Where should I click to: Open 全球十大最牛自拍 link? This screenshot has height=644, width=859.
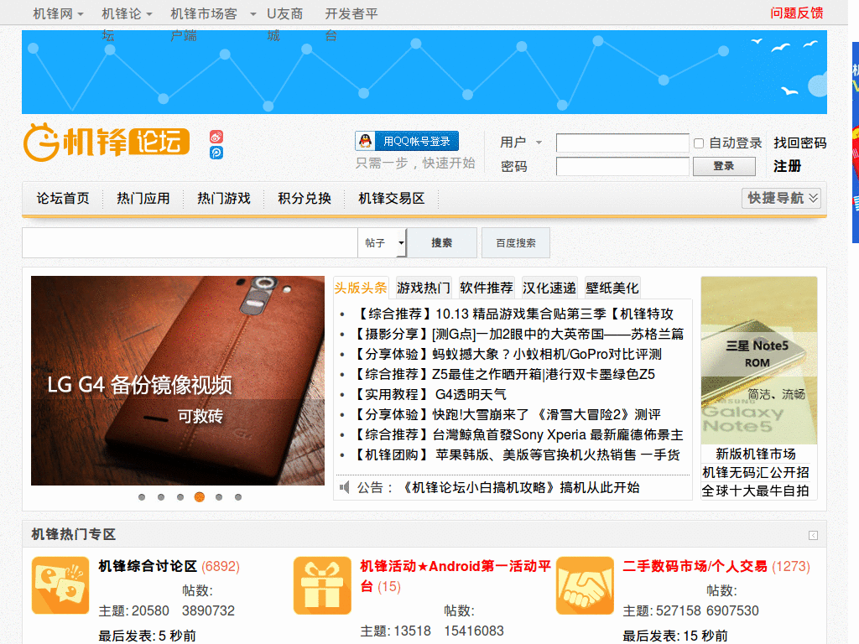coord(756,491)
